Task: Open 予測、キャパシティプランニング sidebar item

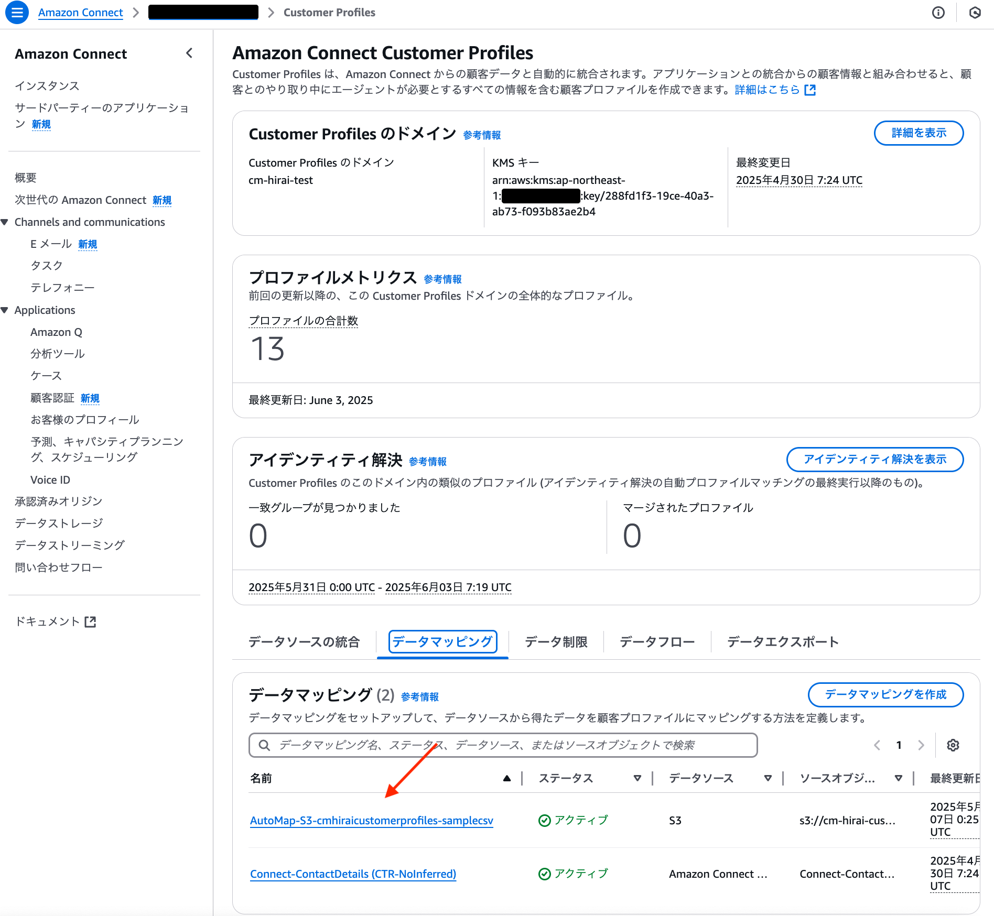Action: [107, 450]
